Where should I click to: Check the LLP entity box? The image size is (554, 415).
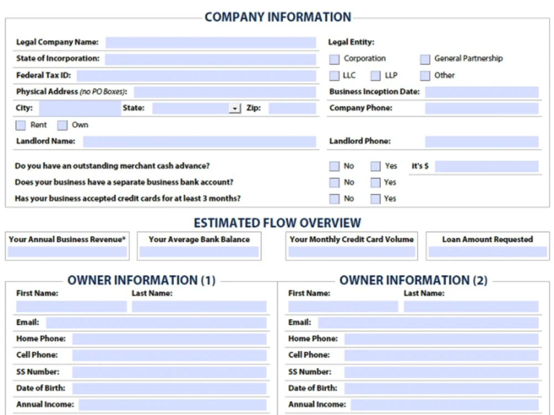pyautogui.click(x=376, y=75)
